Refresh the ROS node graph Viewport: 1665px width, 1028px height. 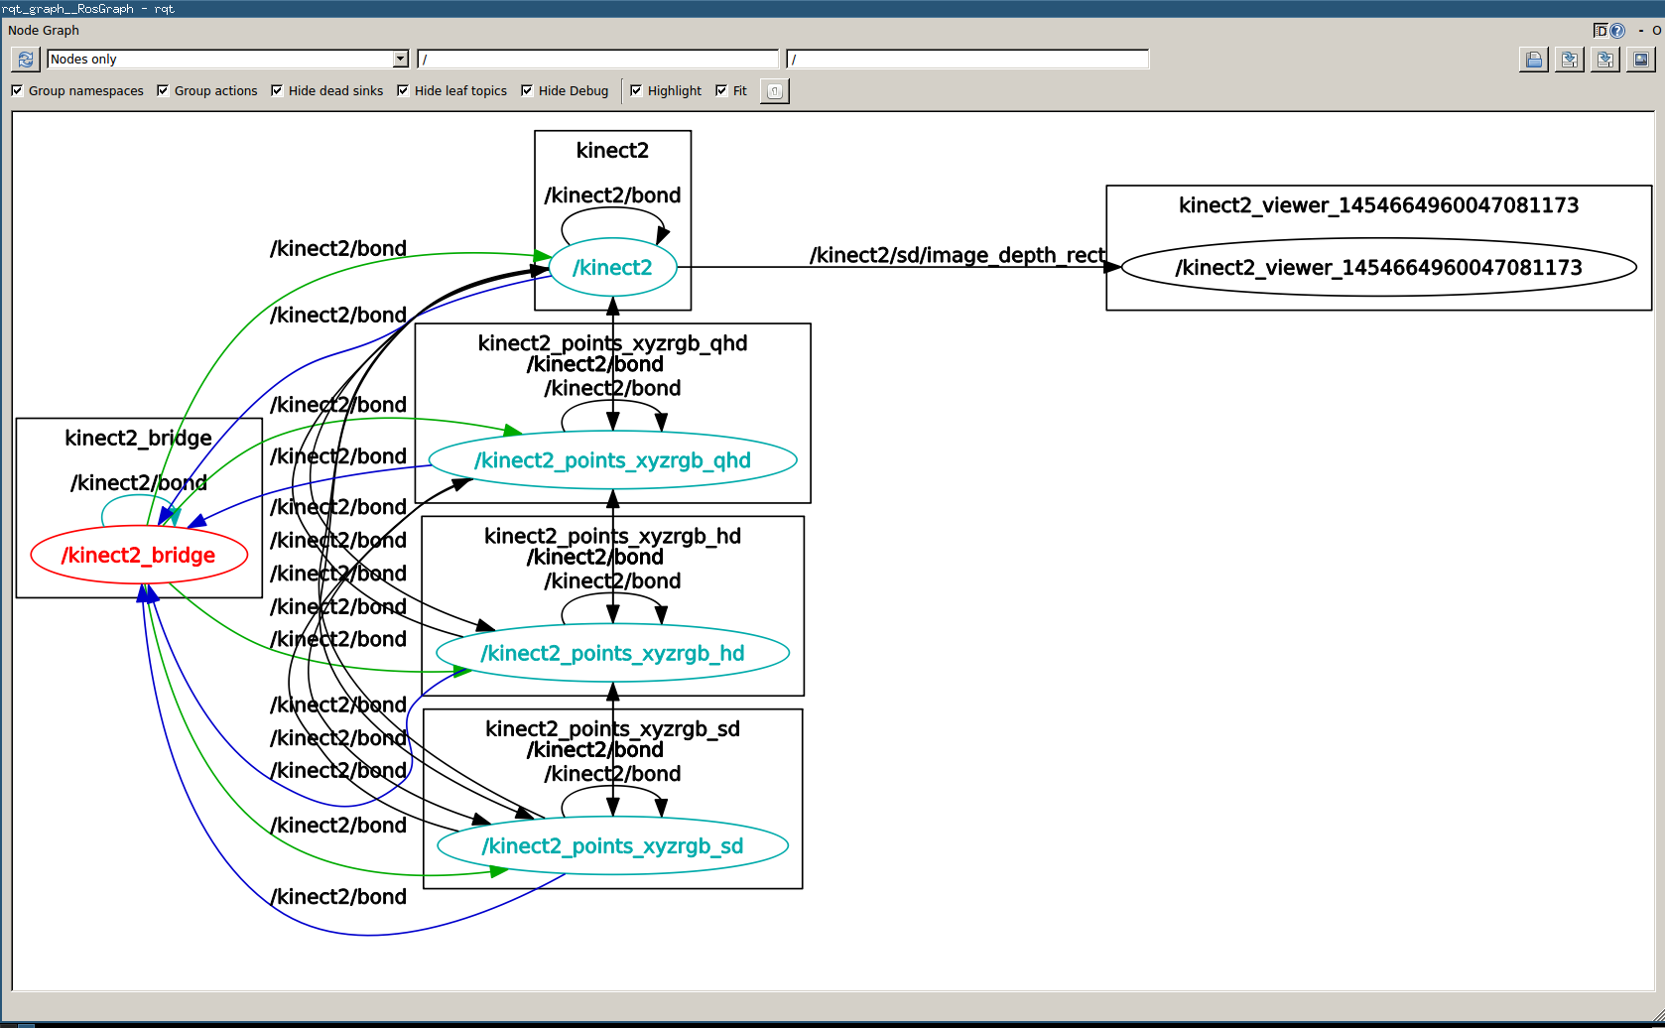point(25,60)
